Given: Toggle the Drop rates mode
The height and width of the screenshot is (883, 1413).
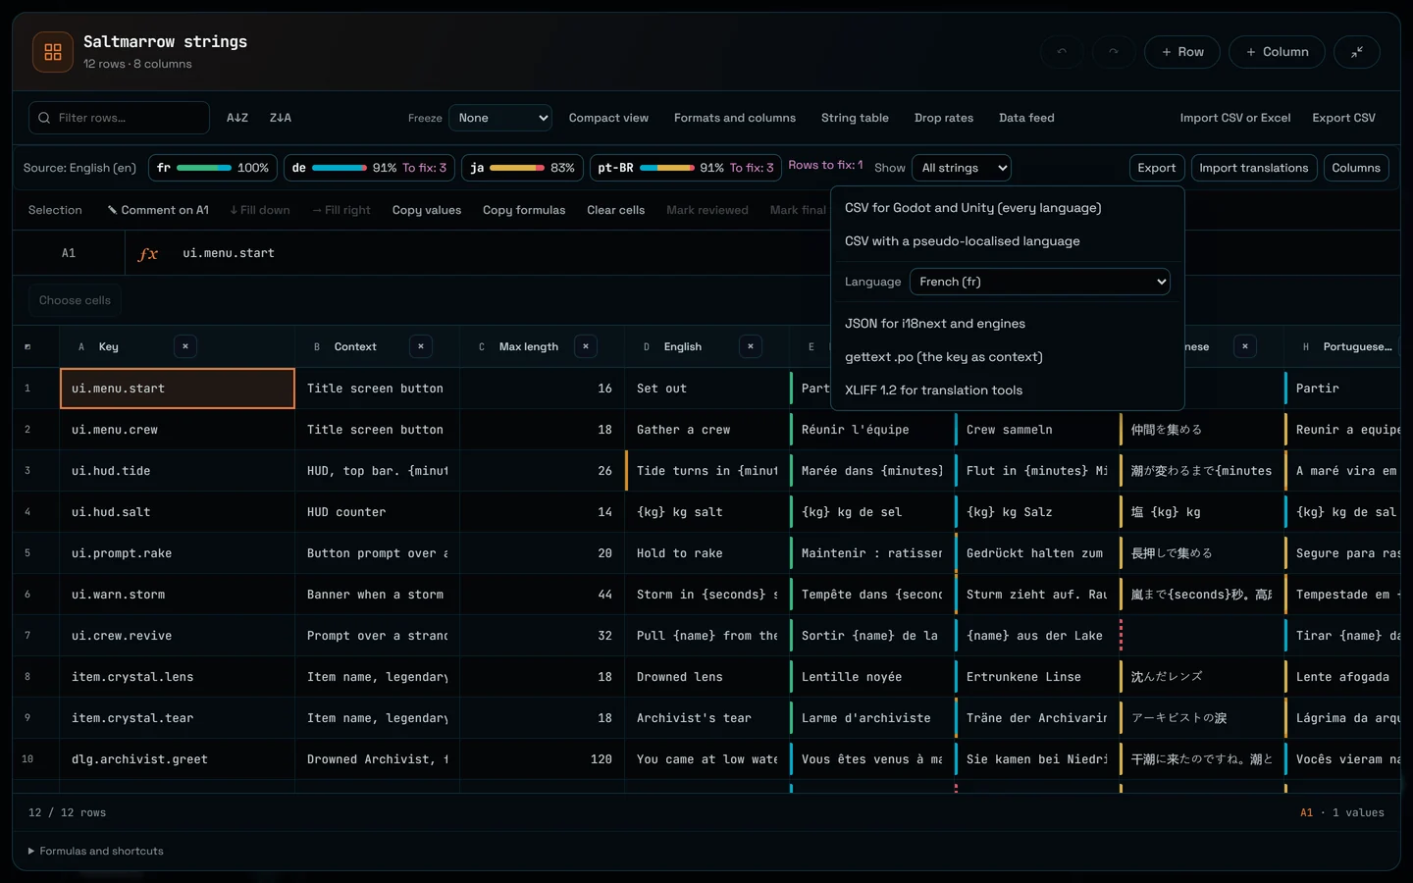Looking at the screenshot, I should click(x=944, y=118).
